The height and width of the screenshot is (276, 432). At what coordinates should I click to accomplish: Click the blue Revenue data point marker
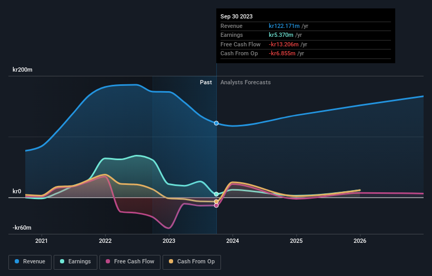click(x=216, y=123)
